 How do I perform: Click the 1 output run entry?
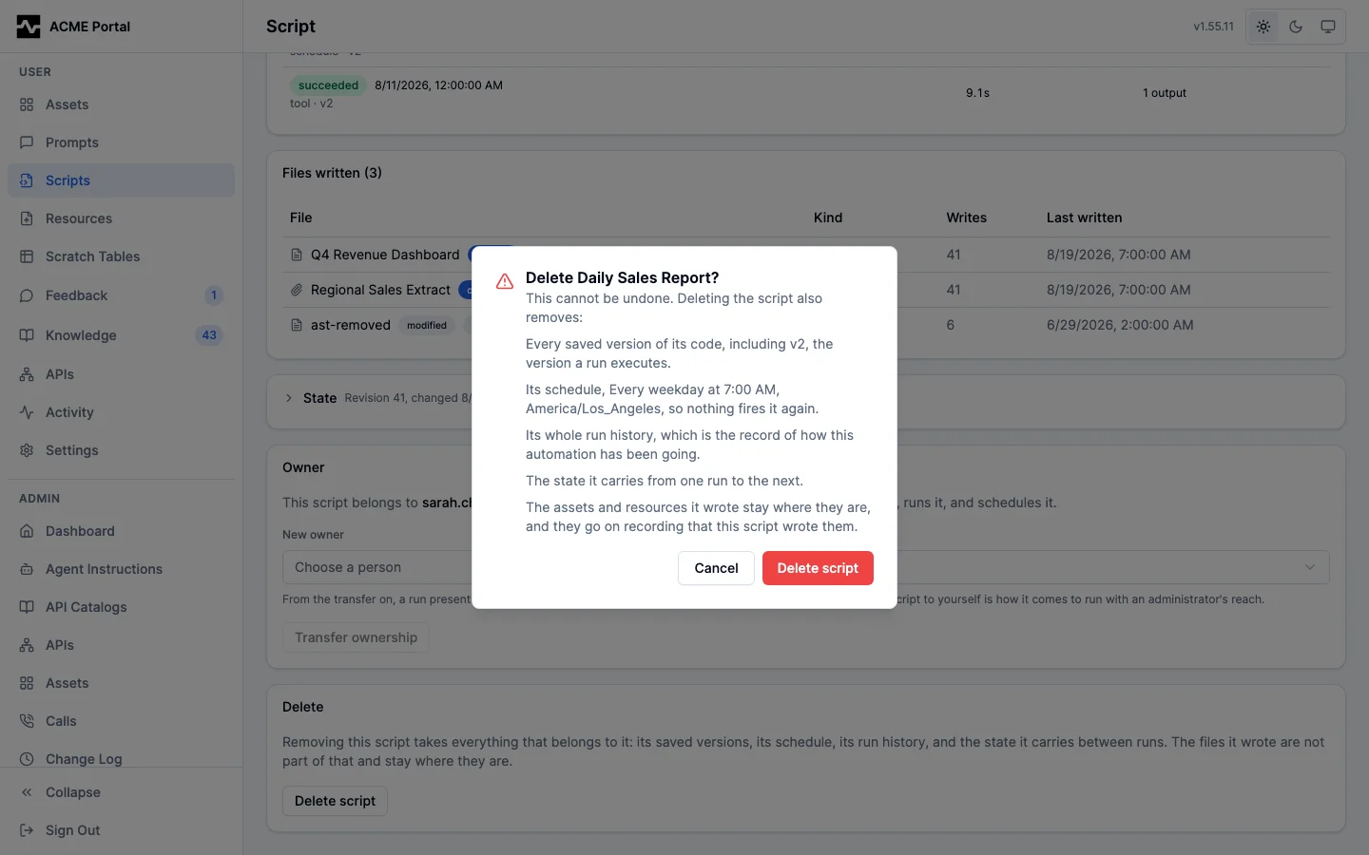[x=1165, y=93]
